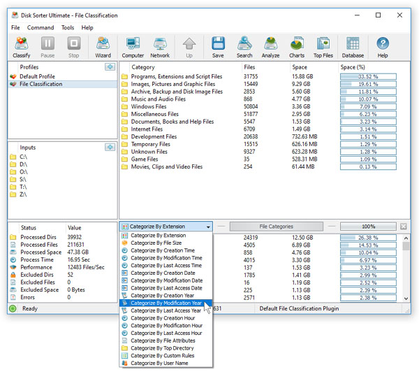The height and width of the screenshot is (372, 419).
Task: Select the Music and Audio Files row
Action: pyautogui.click(x=258, y=99)
